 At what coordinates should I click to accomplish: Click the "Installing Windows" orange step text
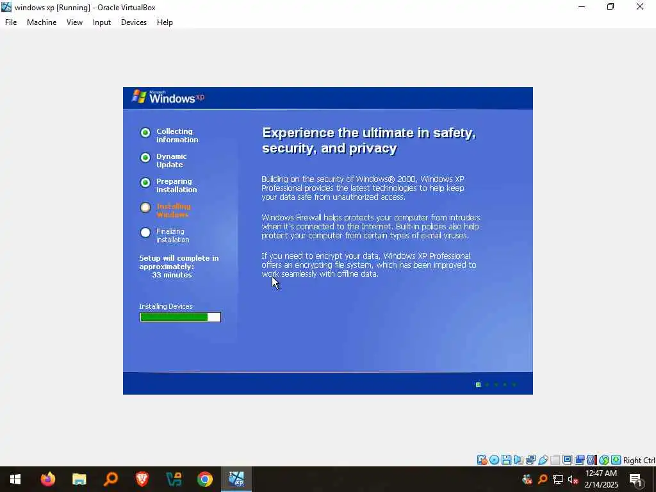click(173, 210)
